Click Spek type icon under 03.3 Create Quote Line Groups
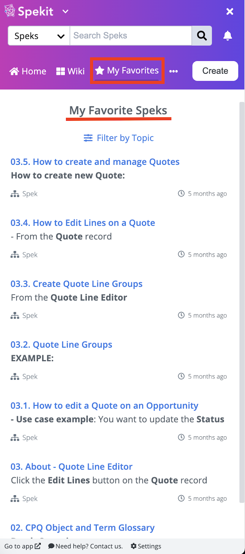245x554 pixels. point(15,316)
